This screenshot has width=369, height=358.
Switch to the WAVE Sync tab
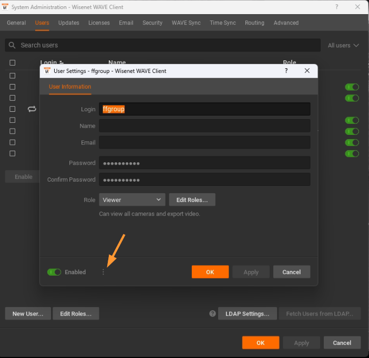(x=186, y=23)
